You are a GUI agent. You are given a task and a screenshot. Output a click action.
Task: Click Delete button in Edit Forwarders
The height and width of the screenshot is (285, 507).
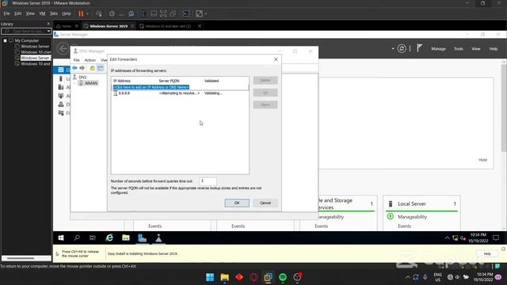[265, 80]
